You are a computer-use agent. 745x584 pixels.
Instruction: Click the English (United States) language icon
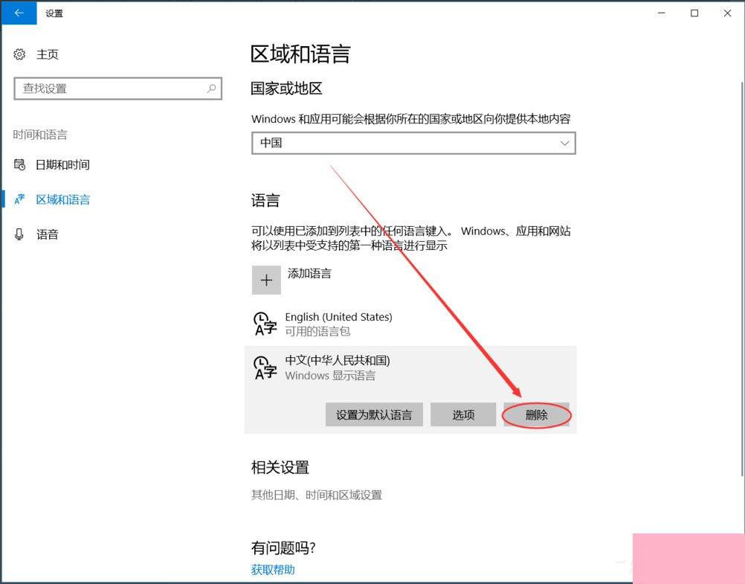[x=265, y=324]
